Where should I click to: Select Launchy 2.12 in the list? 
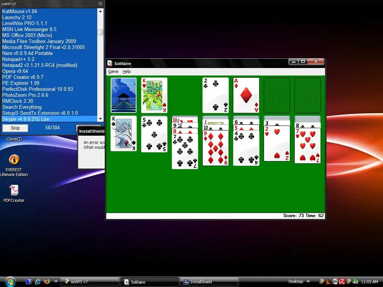pos(49,17)
